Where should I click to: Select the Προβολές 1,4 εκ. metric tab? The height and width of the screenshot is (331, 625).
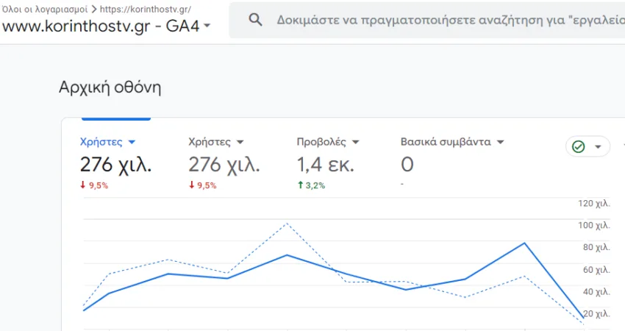328,163
